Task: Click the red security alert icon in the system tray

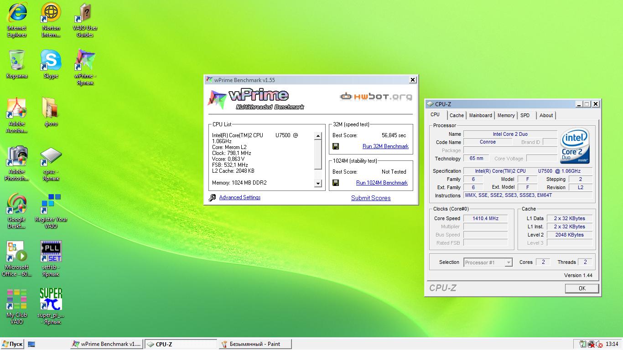Action: (x=591, y=344)
